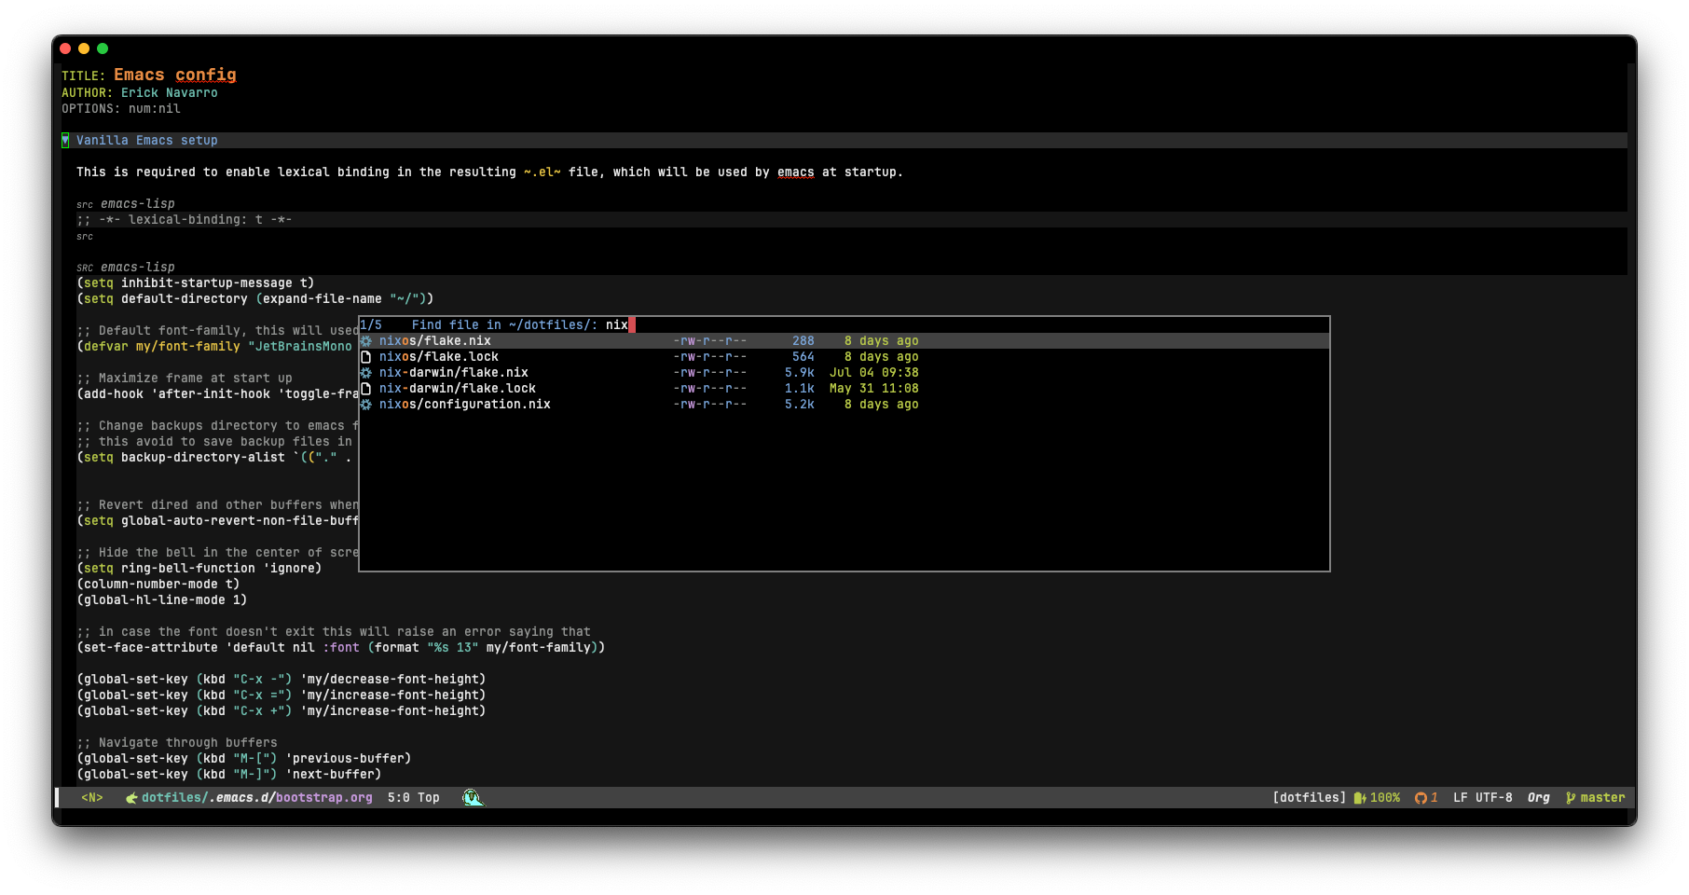Viewport: 1689px width, 895px height.
Task: Select the nixos/configuration.nix candidate
Action: pyautogui.click(x=844, y=405)
